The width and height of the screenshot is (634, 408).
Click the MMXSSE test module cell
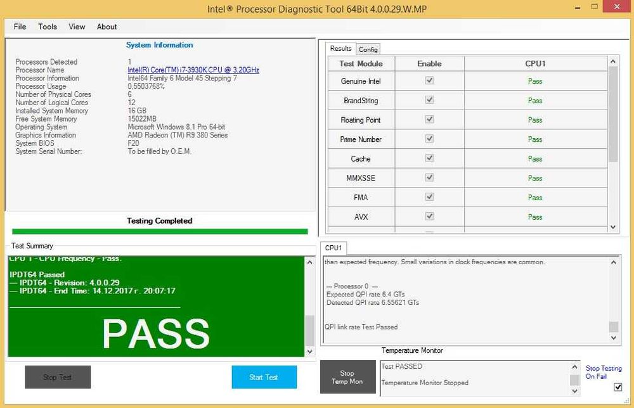361,178
